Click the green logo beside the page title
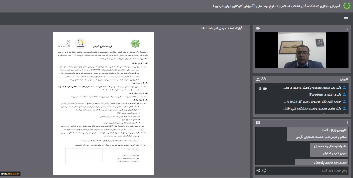 pos(347,6)
